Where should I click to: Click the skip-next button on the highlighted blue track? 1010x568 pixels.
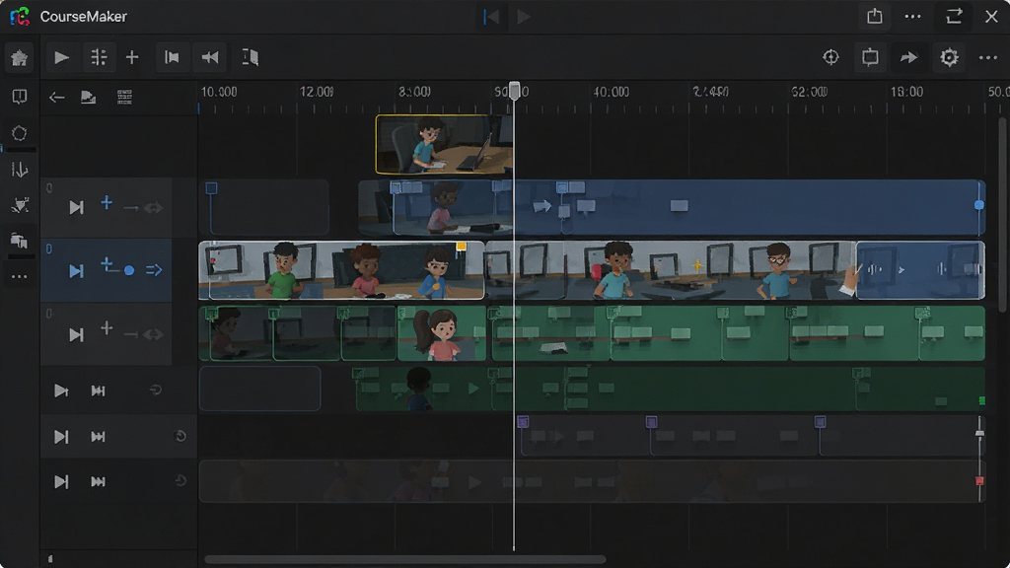click(x=76, y=271)
